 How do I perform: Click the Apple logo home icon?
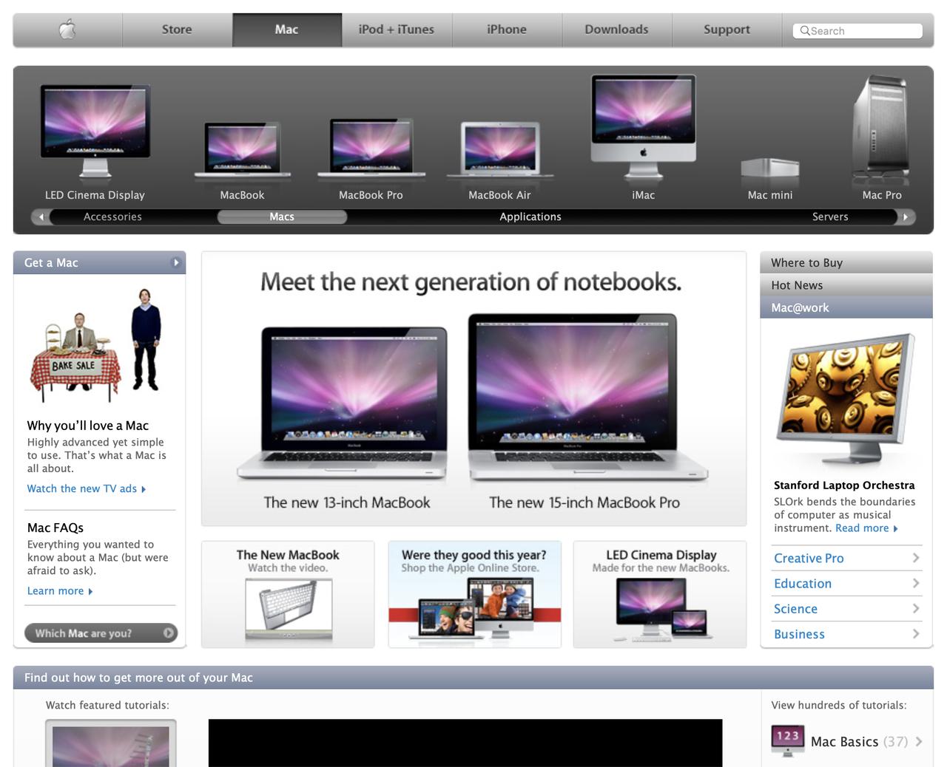[67, 30]
